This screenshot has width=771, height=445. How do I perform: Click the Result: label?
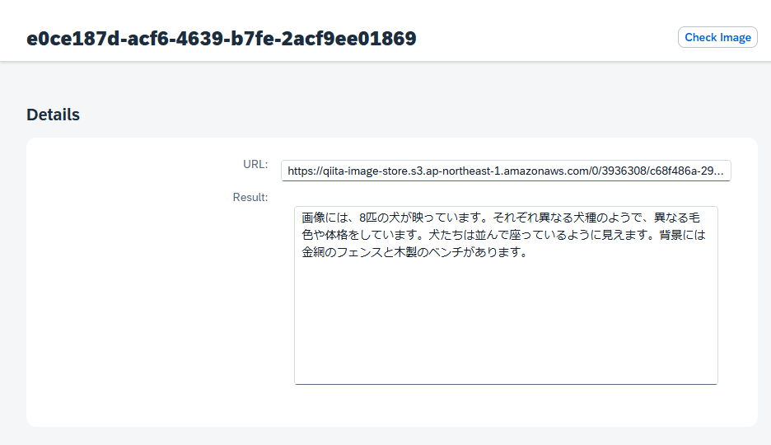click(250, 197)
